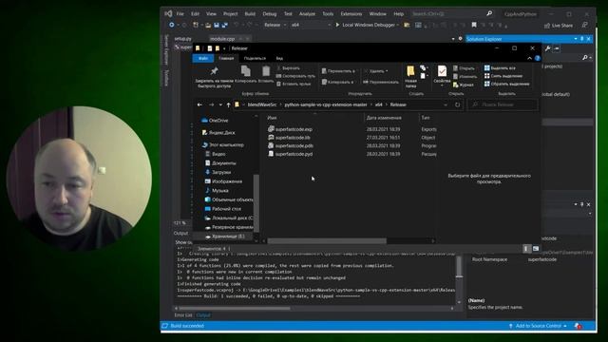608x342 pixels.
Task: Click Save All icon in Visual Studio toolbar
Action: [x=224, y=25]
